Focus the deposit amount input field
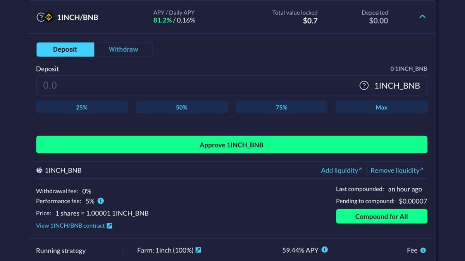The width and height of the screenshot is (465, 261). pos(232,85)
